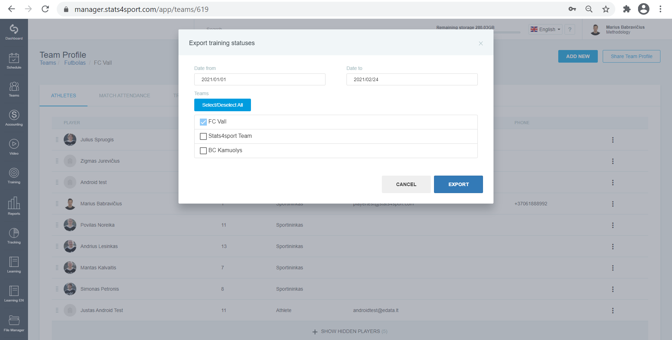The width and height of the screenshot is (672, 340).
Task: Open the Teams breadcrumb link
Action: click(48, 63)
